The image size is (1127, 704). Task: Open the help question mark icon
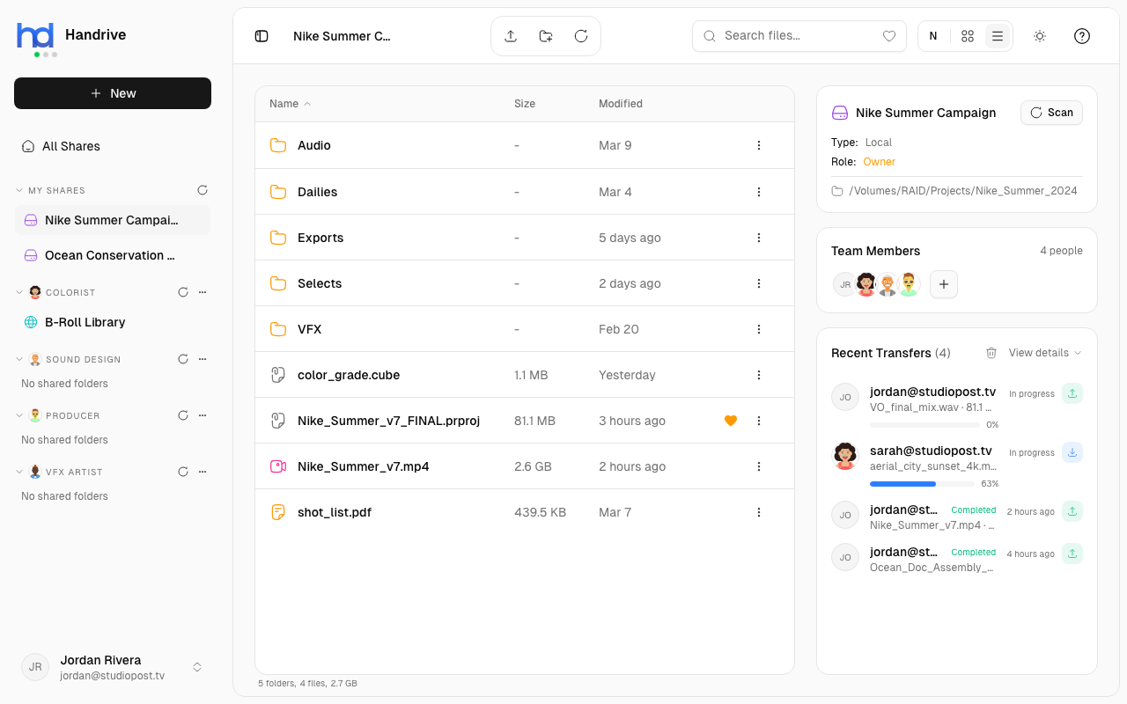1081,36
